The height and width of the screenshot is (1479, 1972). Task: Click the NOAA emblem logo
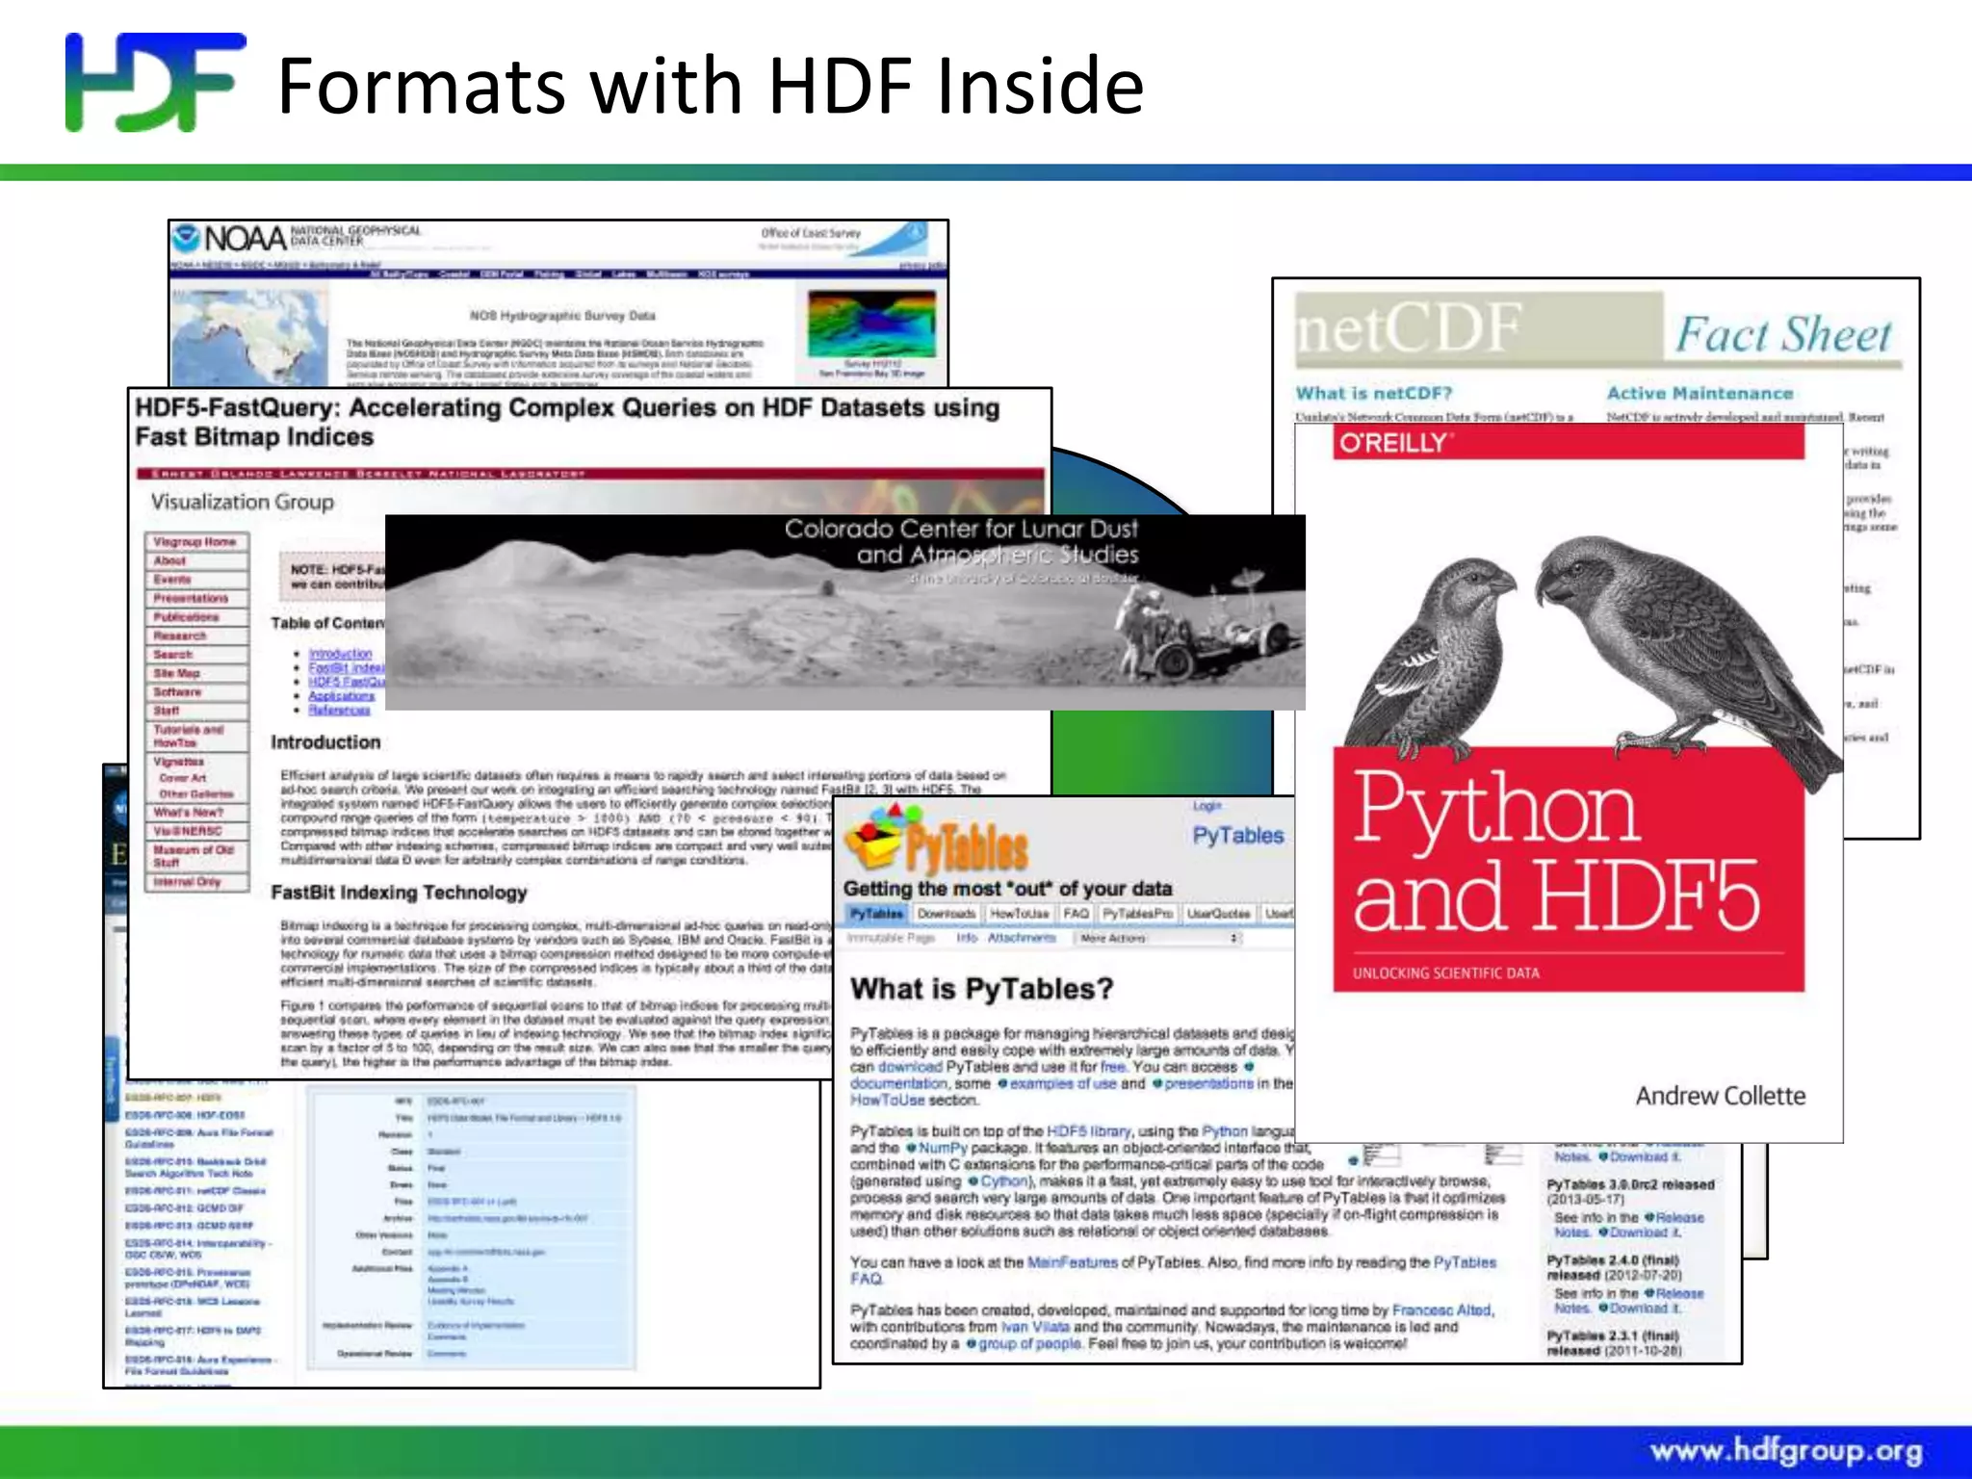coord(187,238)
